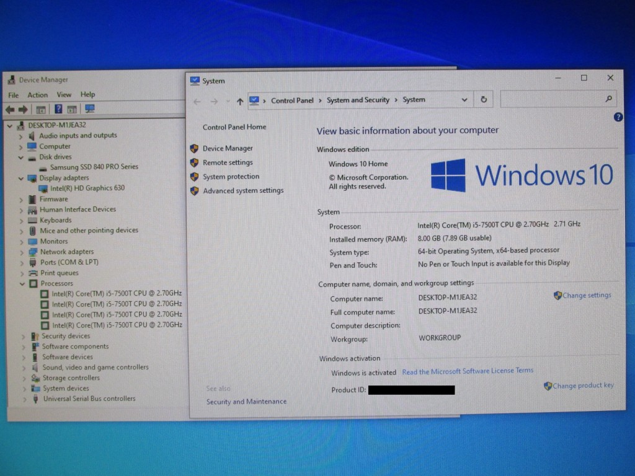The height and width of the screenshot is (476, 635).
Task: Click Change settings link for computer name
Action: (587, 295)
